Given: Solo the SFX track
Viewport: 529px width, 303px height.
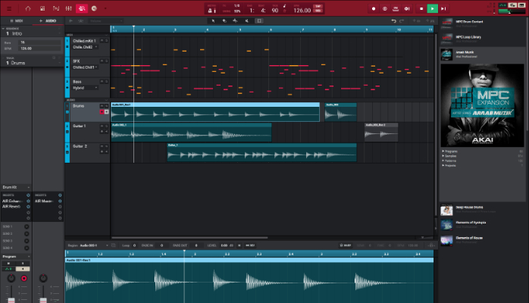Looking at the screenshot, I should point(106,61).
